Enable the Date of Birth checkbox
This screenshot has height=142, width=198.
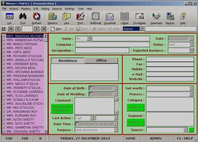(x=91, y=88)
